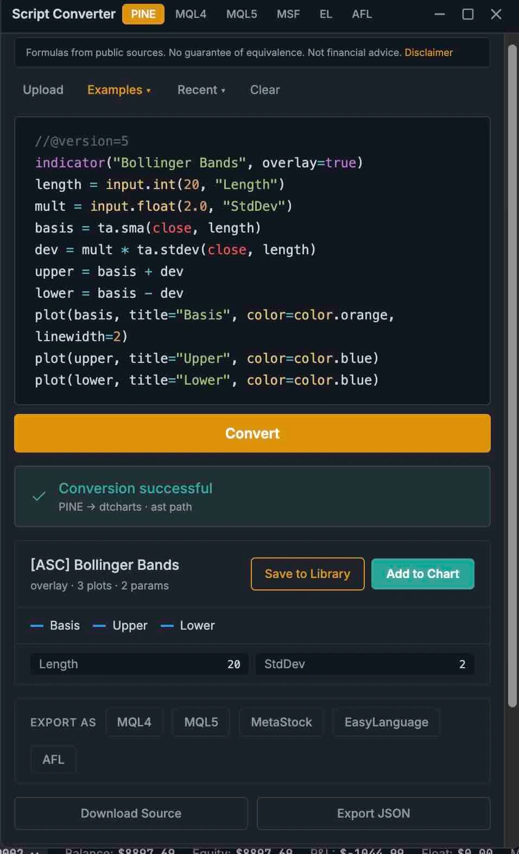Click the Upload button
Viewport: 519px width, 854px height.
[43, 90]
